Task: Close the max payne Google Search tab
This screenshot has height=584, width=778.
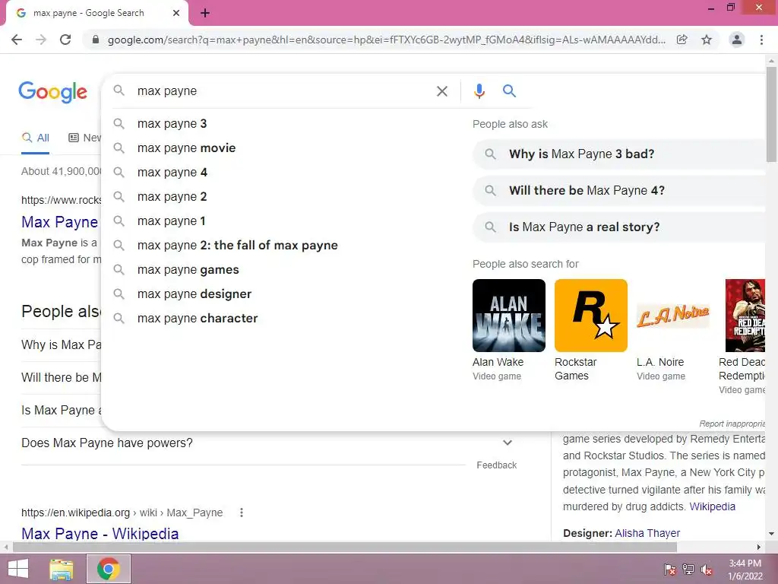Action: (176, 14)
